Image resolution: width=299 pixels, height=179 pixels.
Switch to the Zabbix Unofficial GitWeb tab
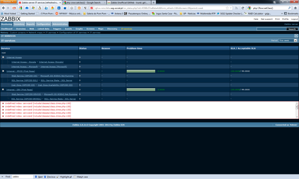[129, 3]
